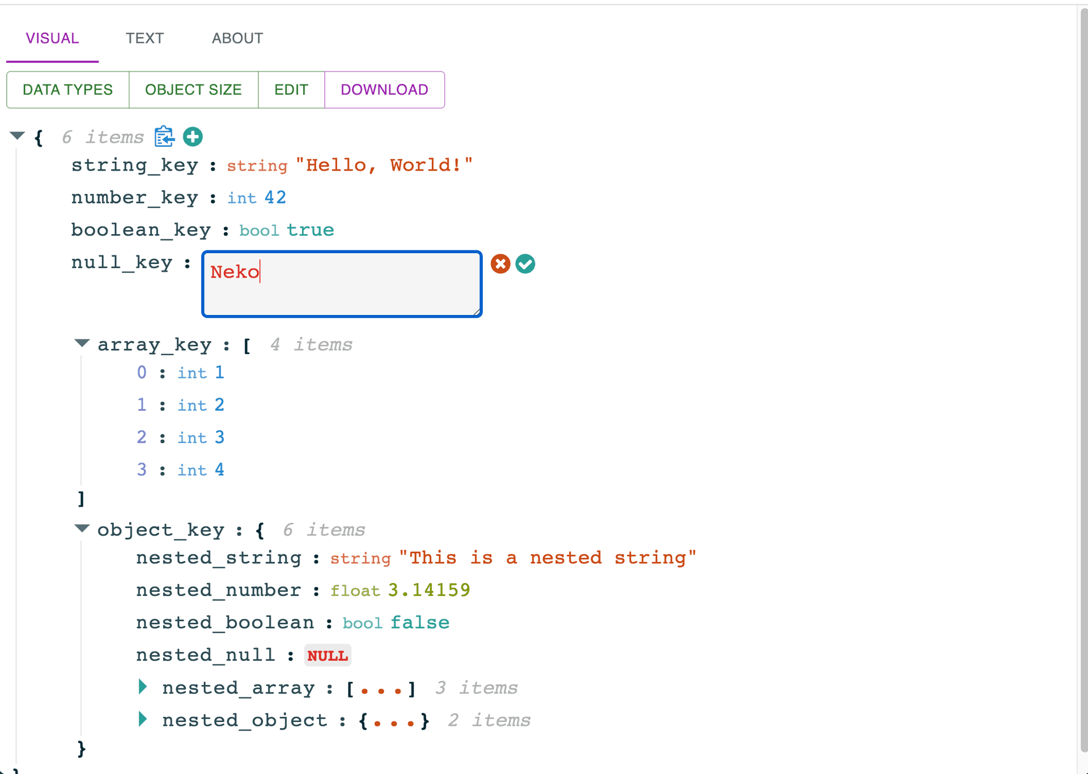Collapse the array_key disclosure triangle
1088x774 pixels.
click(x=84, y=343)
